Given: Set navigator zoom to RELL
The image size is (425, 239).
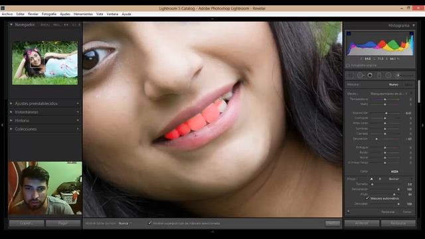Looking at the screenshot, I should click(56, 25).
